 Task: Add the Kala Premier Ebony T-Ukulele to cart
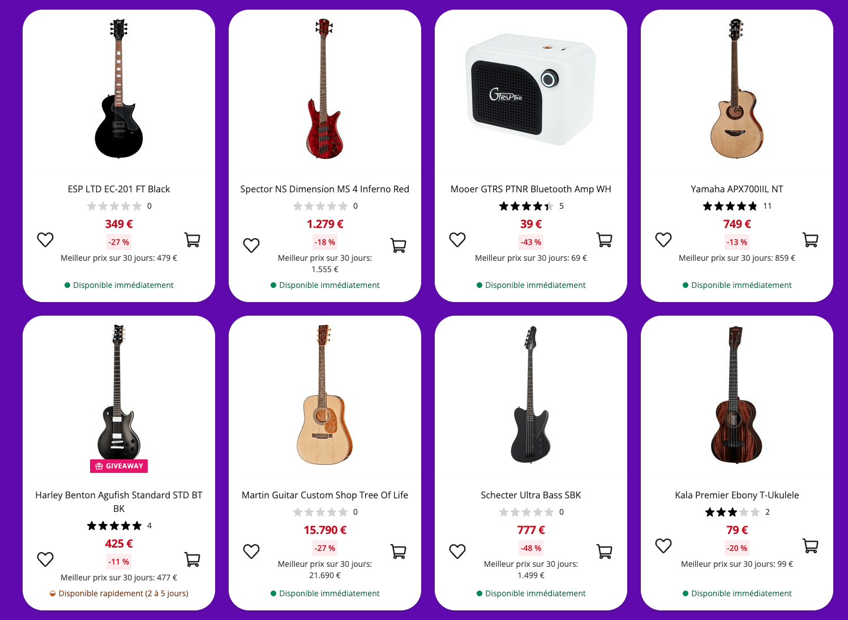810,546
